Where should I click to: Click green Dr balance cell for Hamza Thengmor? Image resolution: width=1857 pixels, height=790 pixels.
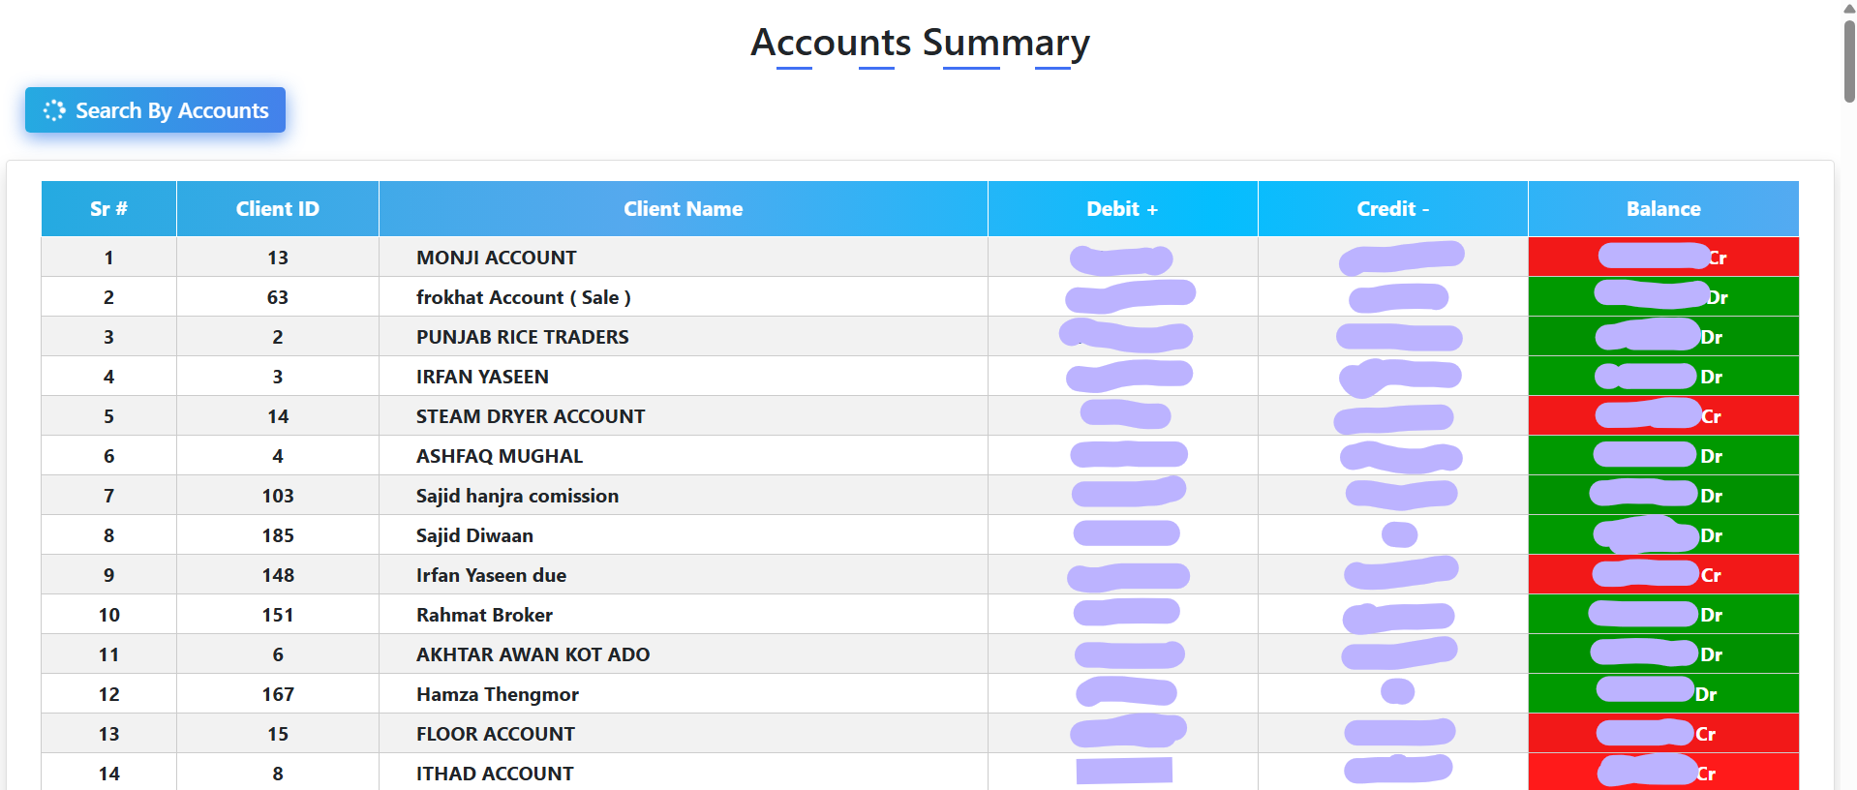tap(1663, 693)
